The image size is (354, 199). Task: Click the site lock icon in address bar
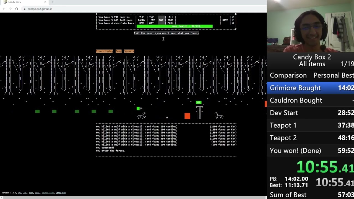(24, 9)
